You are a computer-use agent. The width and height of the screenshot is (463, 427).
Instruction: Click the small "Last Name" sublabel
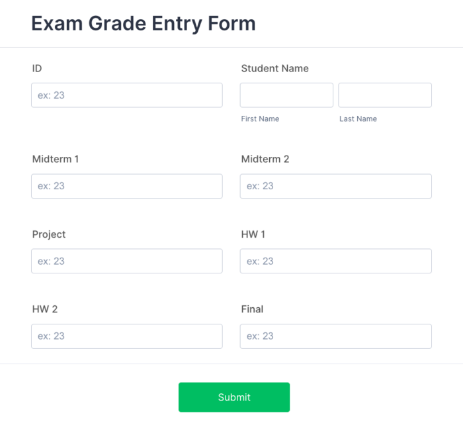pyautogui.click(x=358, y=119)
